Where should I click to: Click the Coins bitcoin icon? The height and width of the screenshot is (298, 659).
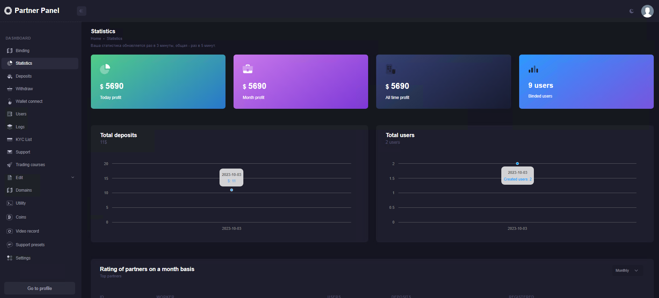10,217
